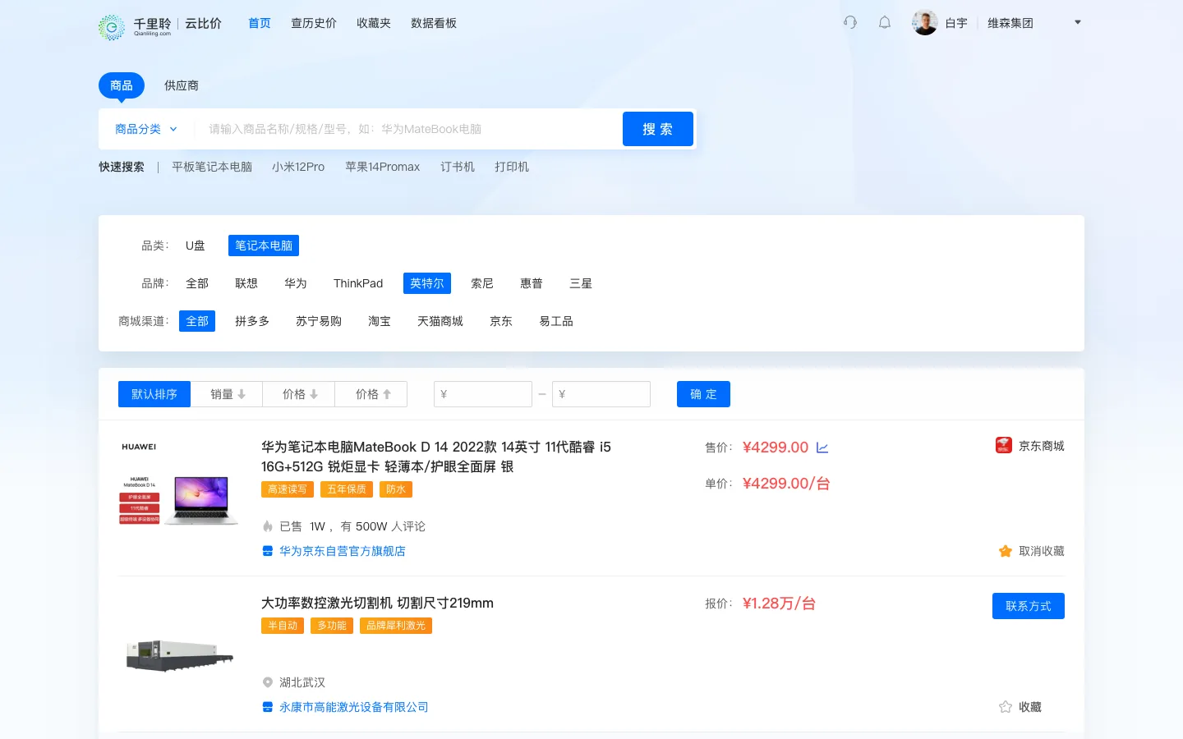Select brand 英特尔
The image size is (1183, 739).
coord(427,283)
